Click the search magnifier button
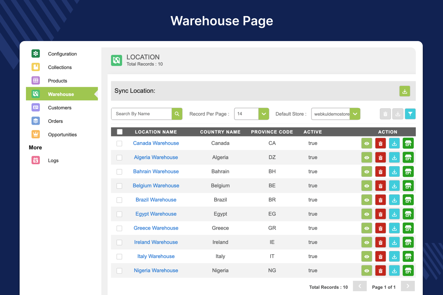The height and width of the screenshot is (295, 443). [177, 114]
